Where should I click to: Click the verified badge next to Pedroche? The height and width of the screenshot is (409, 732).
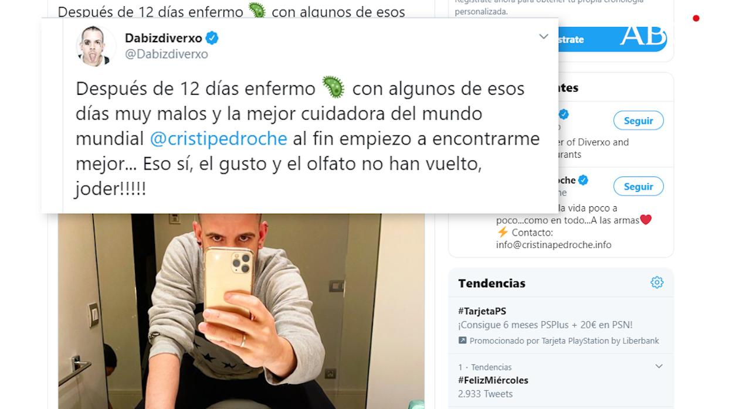(x=583, y=180)
